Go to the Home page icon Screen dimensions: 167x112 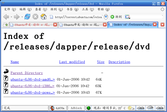43,17
